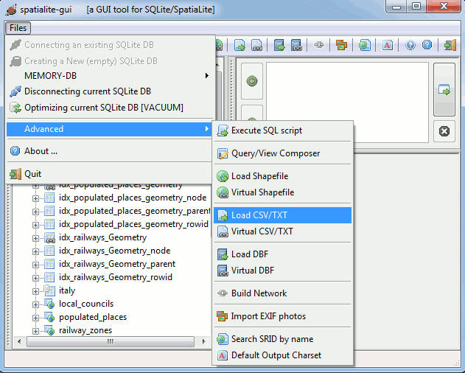Viewport: 465px width, 373px height.
Task: Open the MEMORY-DB submenu
Action: tap(109, 76)
